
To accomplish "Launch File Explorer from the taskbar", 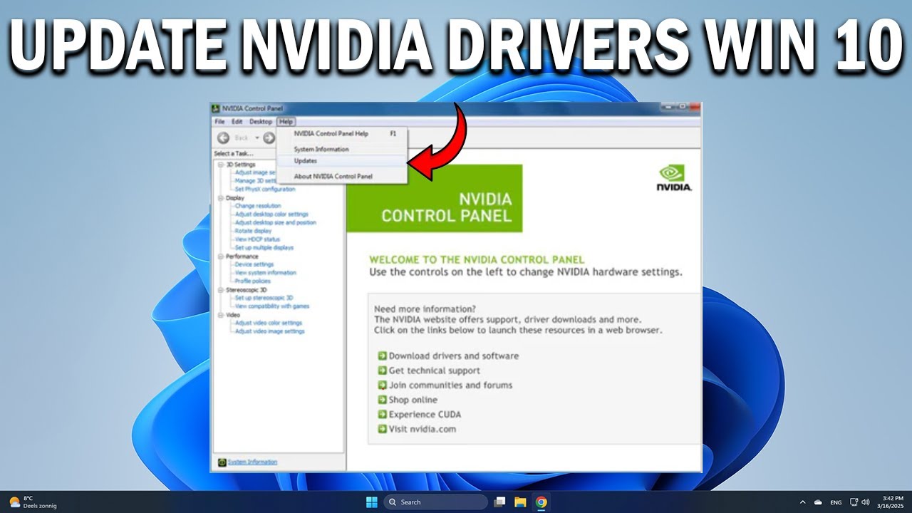I will pos(520,502).
